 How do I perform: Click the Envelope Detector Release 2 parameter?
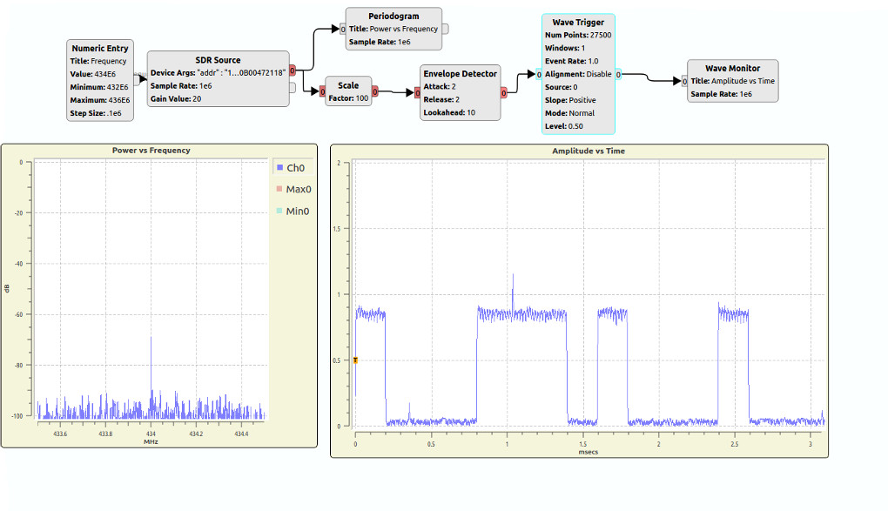coord(441,100)
